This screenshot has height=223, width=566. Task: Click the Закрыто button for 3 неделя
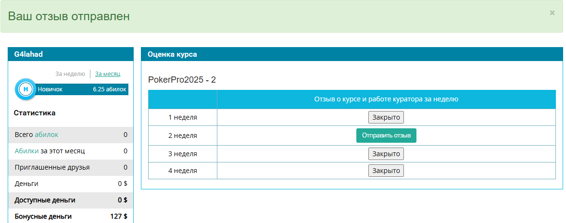click(386, 154)
